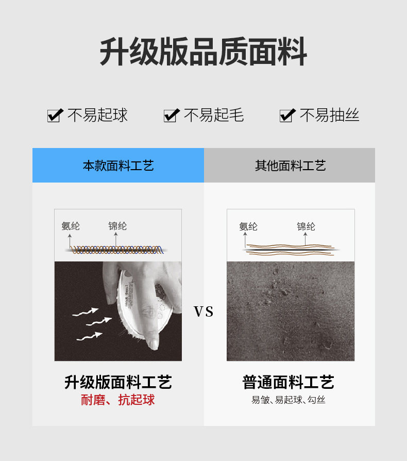The width and height of the screenshot is (407, 461).
Task: Click 普通面料工艺 heading
Action: click(289, 382)
